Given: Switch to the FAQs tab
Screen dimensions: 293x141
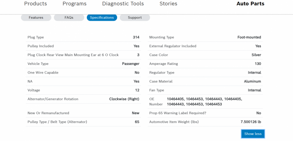Looking at the screenshot, I should click(x=69, y=18).
